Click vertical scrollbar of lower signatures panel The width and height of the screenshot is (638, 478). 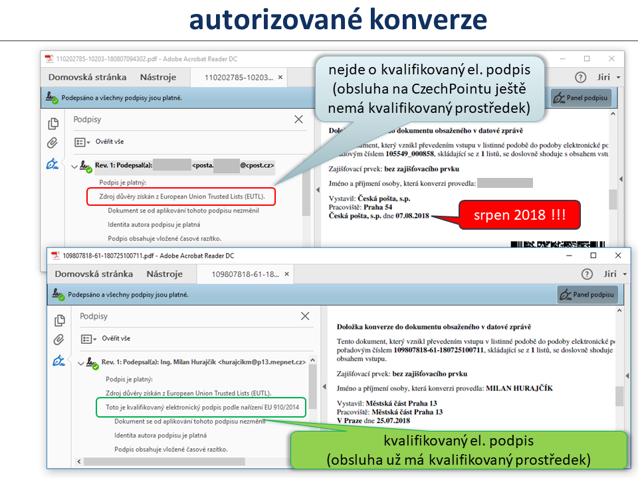pos(313,386)
